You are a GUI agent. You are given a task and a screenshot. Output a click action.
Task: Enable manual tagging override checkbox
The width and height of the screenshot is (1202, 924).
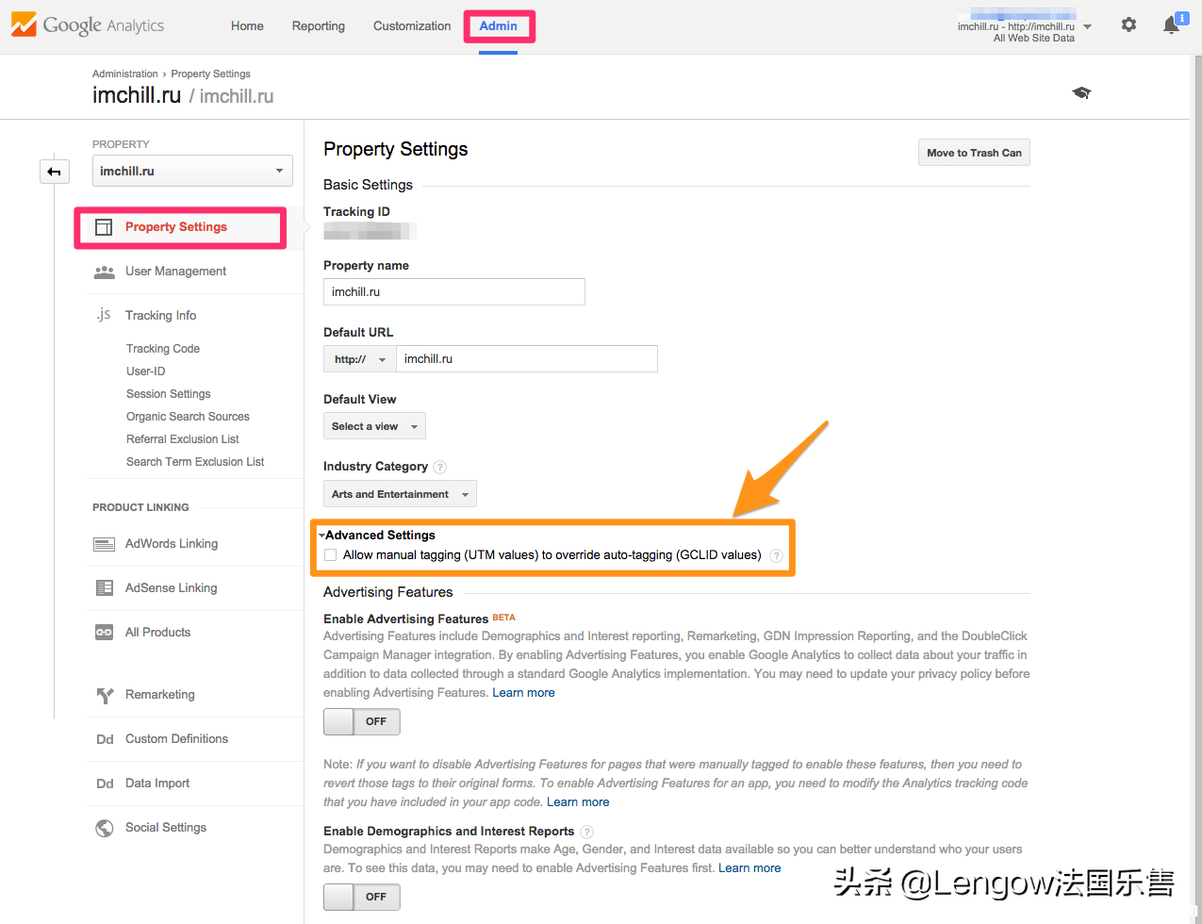[x=331, y=555]
